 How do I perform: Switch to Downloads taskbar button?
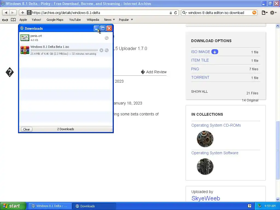click(x=94, y=206)
